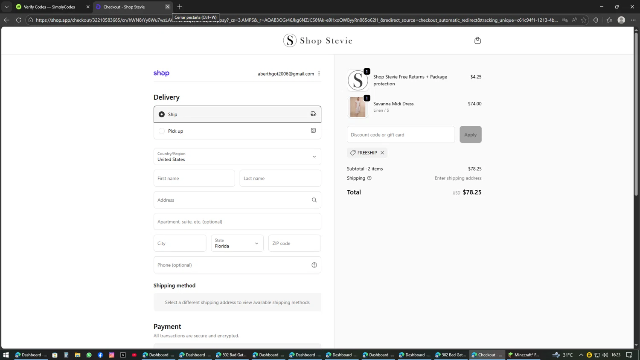
Task: Click the Package protection product thumbnail
Action: coord(358,80)
